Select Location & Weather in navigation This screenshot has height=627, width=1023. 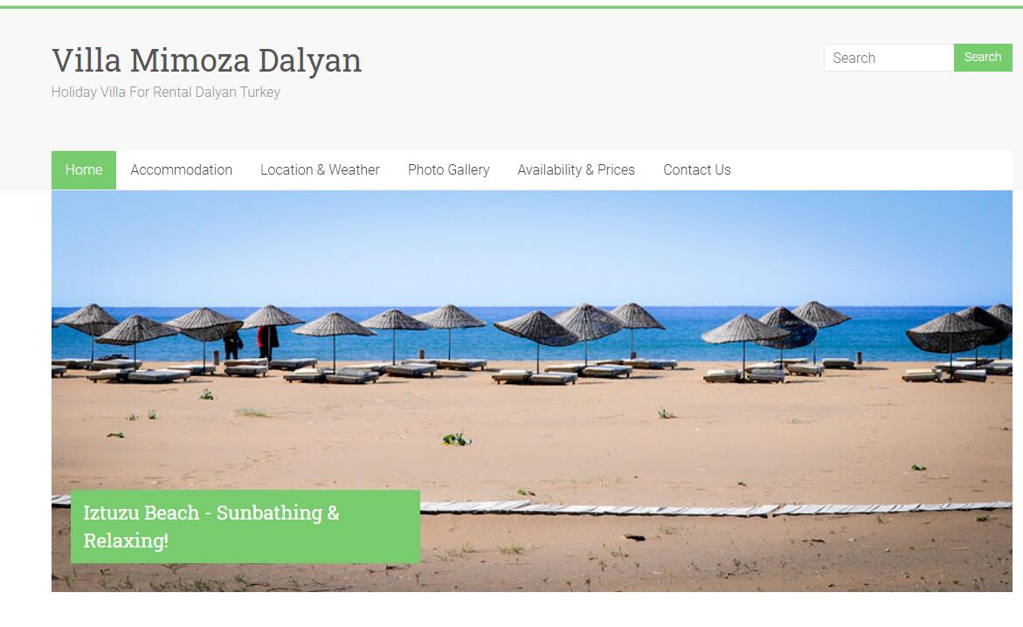320,170
